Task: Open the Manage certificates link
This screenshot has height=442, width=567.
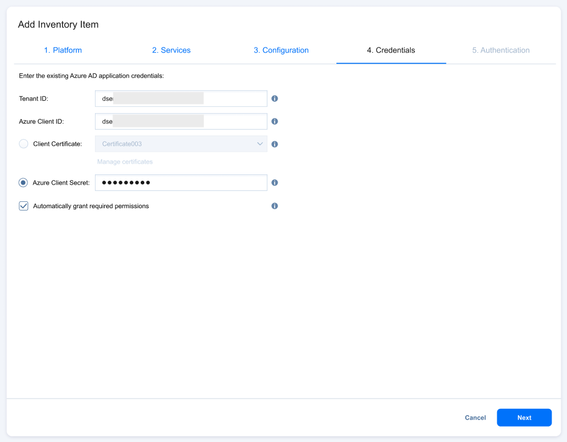Action: tap(125, 162)
